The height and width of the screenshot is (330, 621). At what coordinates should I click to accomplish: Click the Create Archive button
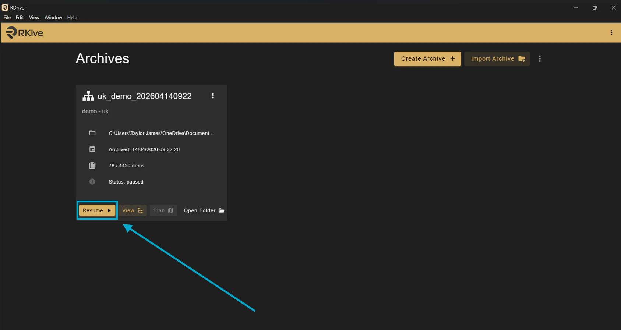coord(427,59)
